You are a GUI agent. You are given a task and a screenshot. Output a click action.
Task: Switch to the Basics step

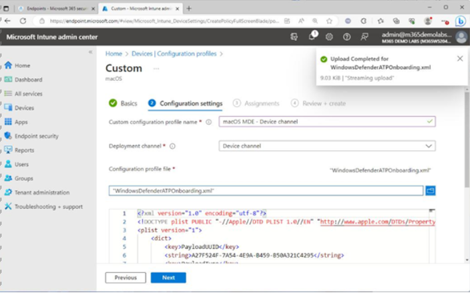pyautogui.click(x=123, y=103)
